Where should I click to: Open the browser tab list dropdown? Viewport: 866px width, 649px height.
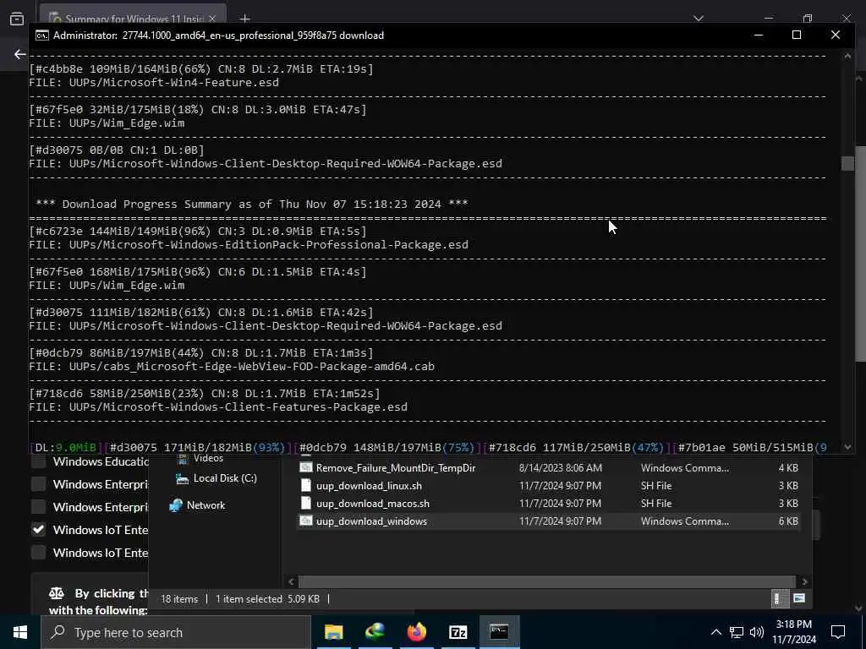(x=699, y=19)
